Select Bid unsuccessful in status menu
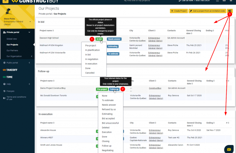Image resolution: width=236 pixels, height=153 pixels. 110,123
